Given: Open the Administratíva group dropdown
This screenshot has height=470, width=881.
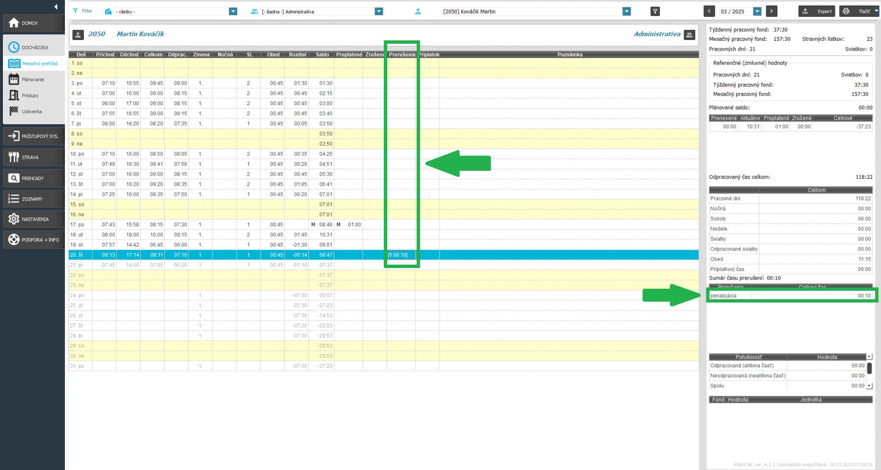Looking at the screenshot, I should (x=379, y=12).
